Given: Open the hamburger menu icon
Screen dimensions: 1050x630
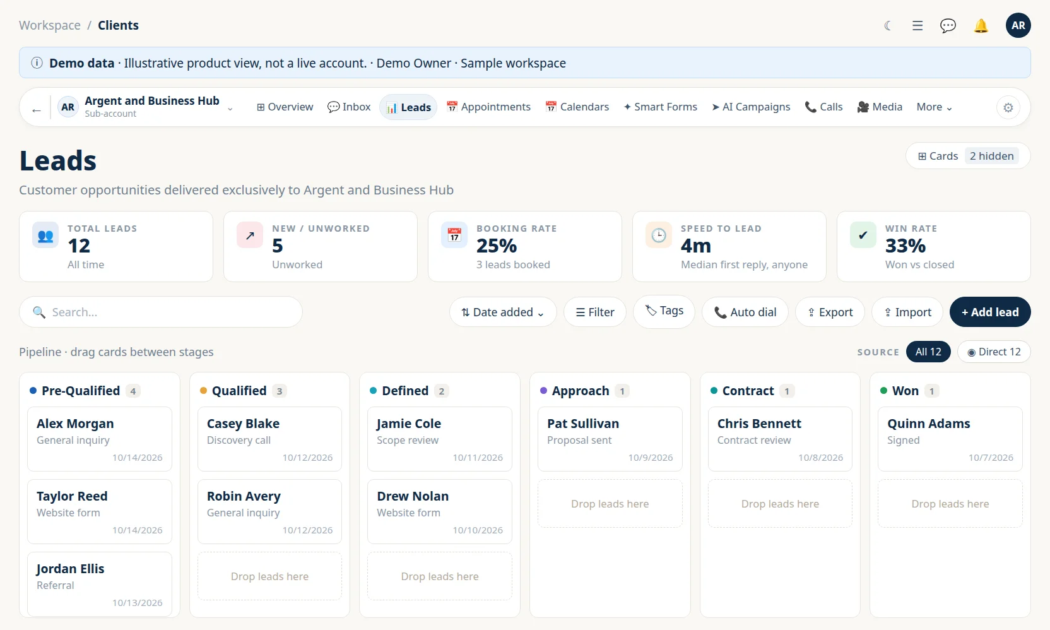Looking at the screenshot, I should click(917, 26).
